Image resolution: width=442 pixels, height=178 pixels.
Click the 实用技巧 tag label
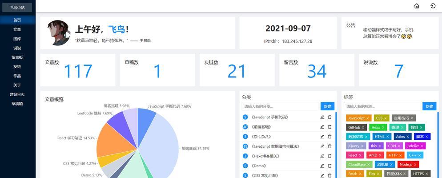tap(401, 118)
